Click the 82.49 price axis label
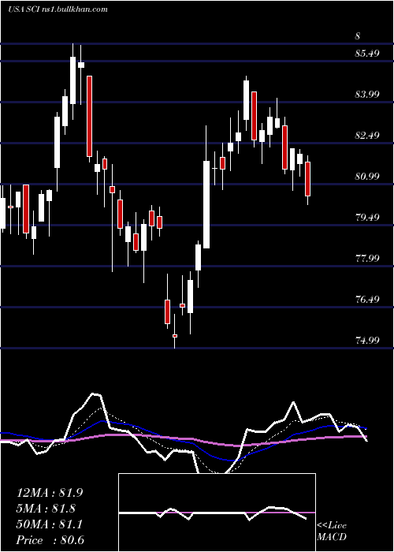The height and width of the screenshot is (552, 394). (x=367, y=135)
